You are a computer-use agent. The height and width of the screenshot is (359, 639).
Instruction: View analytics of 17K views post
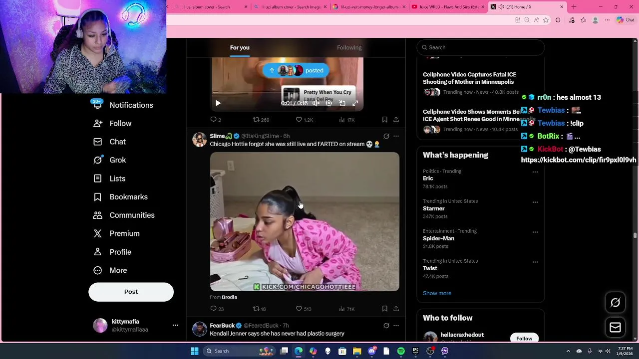(x=346, y=120)
